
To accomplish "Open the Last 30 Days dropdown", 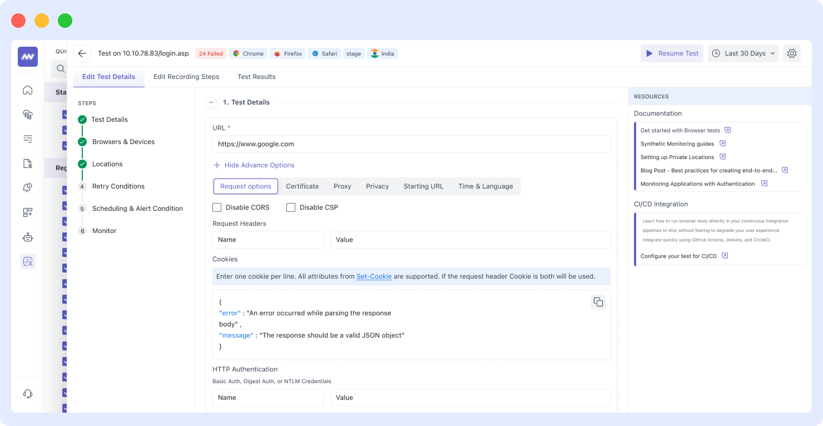I will pyautogui.click(x=743, y=53).
